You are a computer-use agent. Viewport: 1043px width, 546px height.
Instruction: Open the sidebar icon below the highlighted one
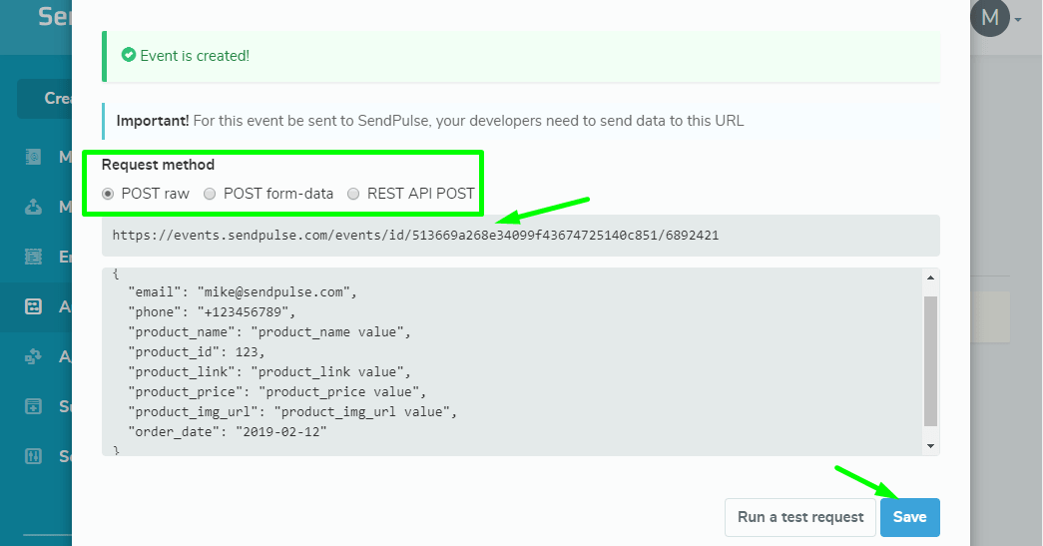coord(33,356)
